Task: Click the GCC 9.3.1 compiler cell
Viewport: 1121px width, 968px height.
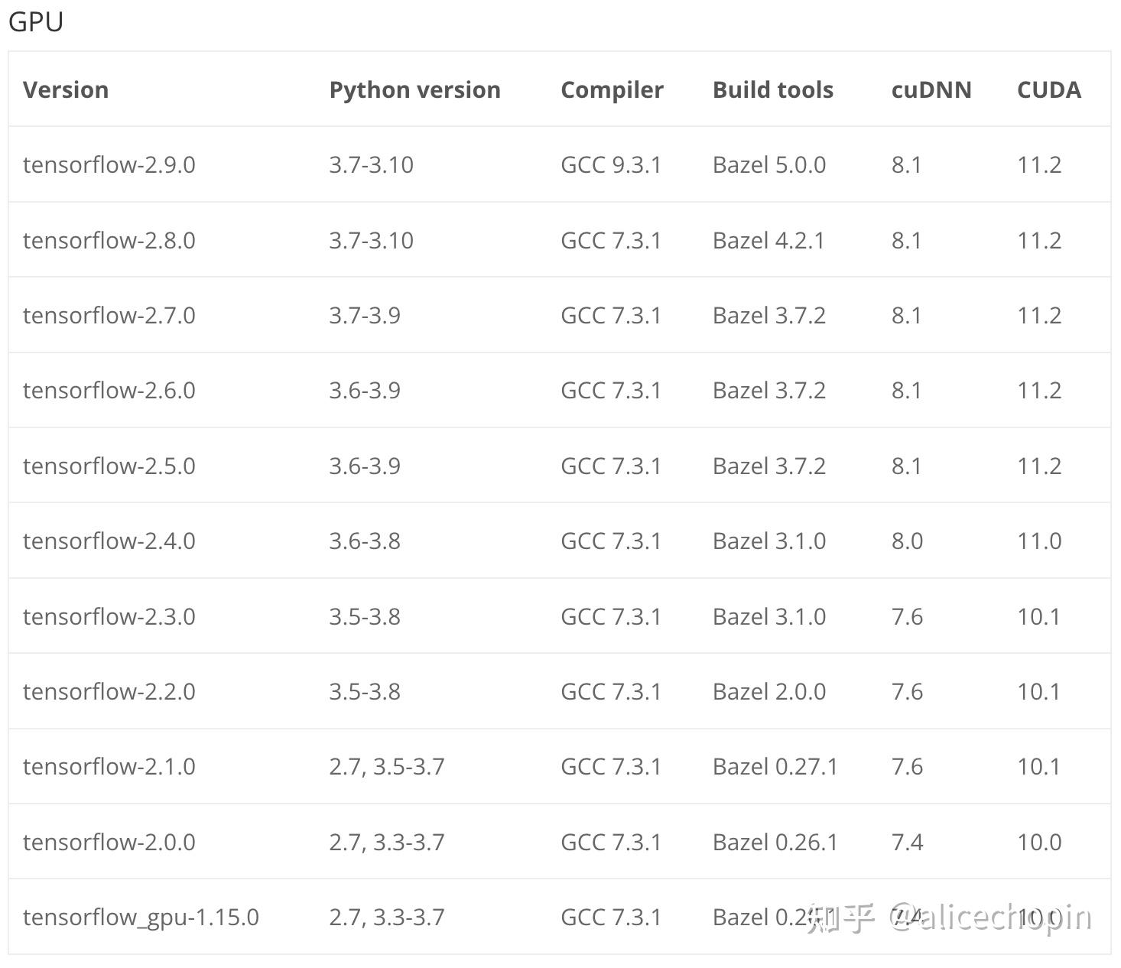Action: (x=610, y=164)
